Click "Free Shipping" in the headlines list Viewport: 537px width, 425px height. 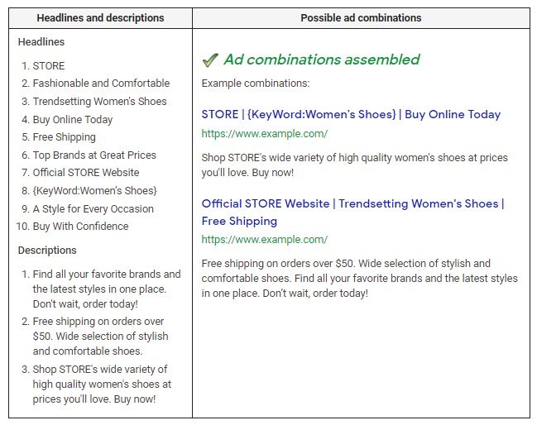point(65,137)
